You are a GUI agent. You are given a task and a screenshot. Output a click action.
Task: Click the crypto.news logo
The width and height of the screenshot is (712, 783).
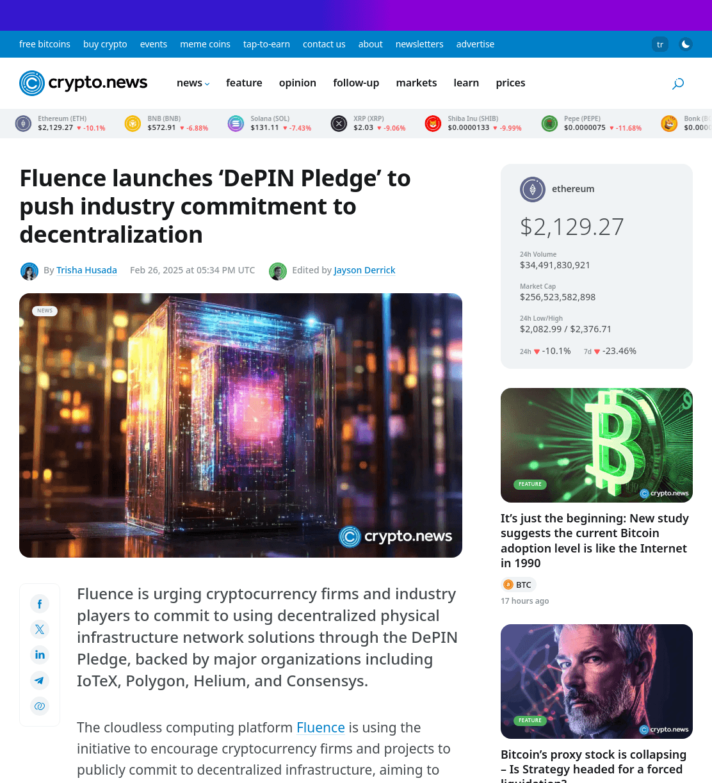[x=83, y=83]
